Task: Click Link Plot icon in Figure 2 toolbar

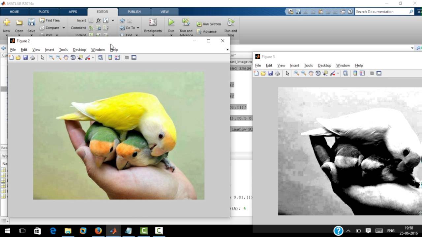Action: point(101,58)
